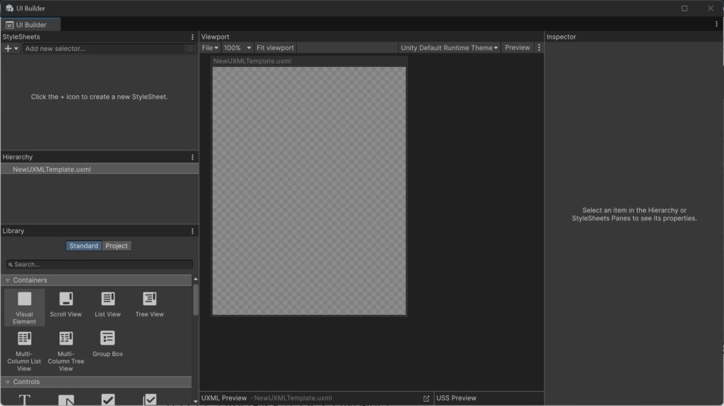Screen dimensions: 724x406
Task: Click the add StyleSheet plus icon
Action: (8, 49)
